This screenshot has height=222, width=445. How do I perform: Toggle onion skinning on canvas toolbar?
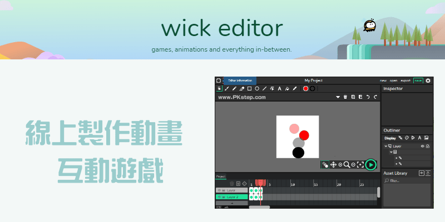pyautogui.click(x=325, y=164)
